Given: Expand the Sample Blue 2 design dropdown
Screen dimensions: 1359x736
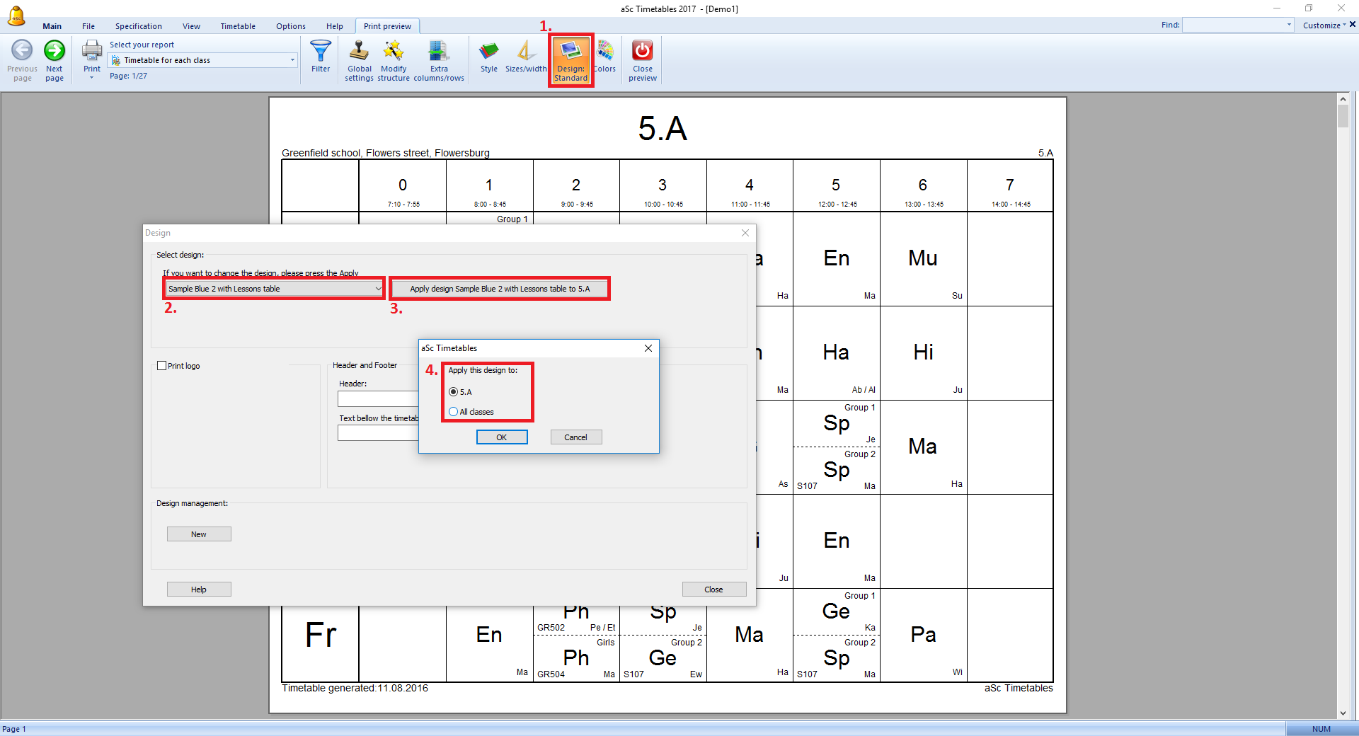Looking at the screenshot, I should (378, 289).
